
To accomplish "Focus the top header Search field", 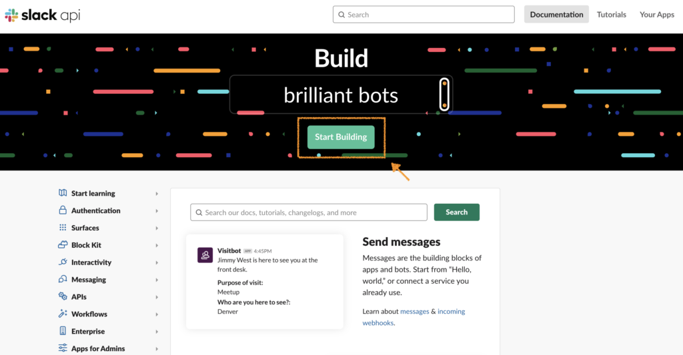I will 424,15.
